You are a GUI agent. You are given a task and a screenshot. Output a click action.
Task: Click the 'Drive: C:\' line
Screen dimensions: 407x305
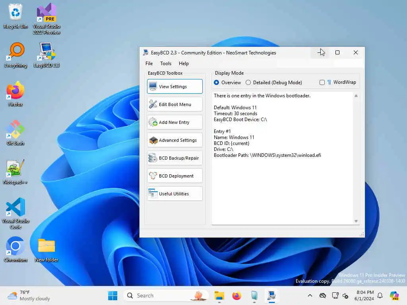(x=223, y=149)
